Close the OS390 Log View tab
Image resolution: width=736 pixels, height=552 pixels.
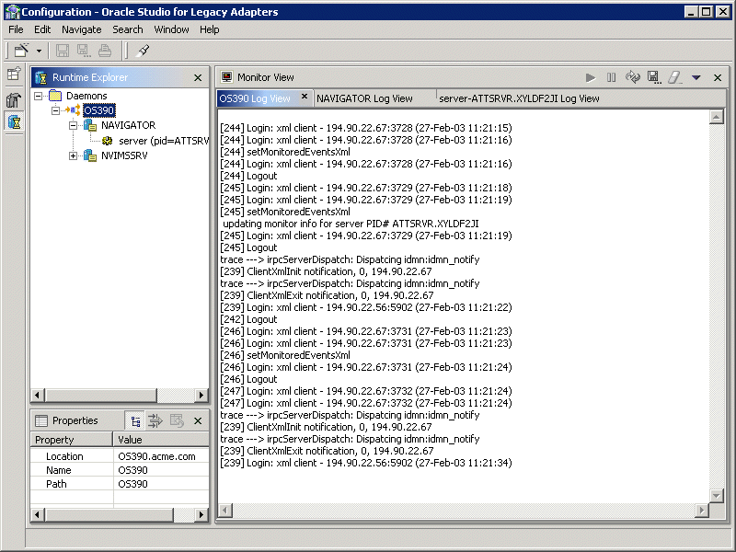tap(305, 97)
